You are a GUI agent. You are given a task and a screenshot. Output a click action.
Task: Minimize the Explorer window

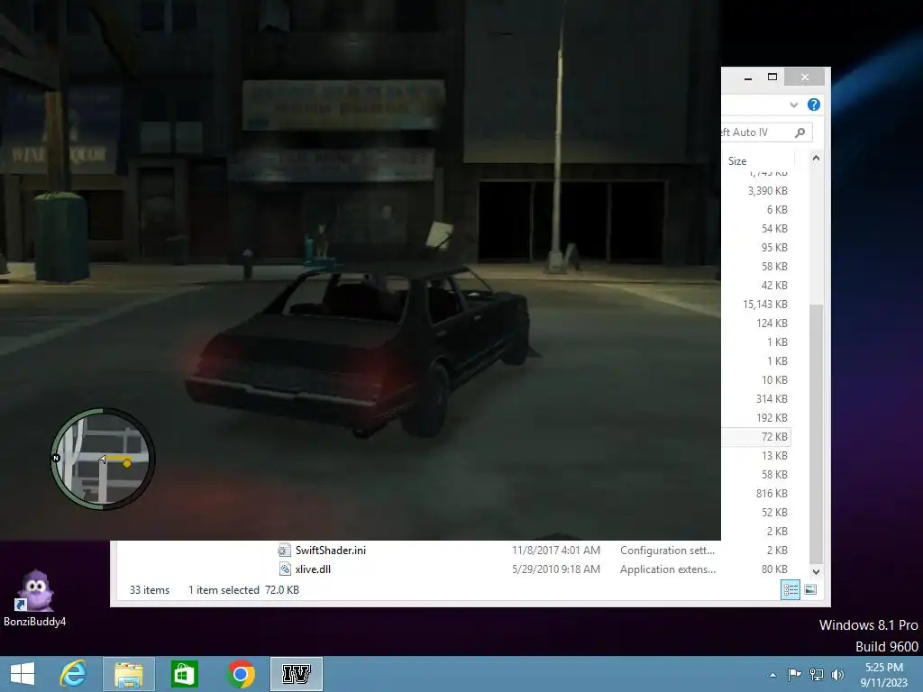click(x=748, y=77)
